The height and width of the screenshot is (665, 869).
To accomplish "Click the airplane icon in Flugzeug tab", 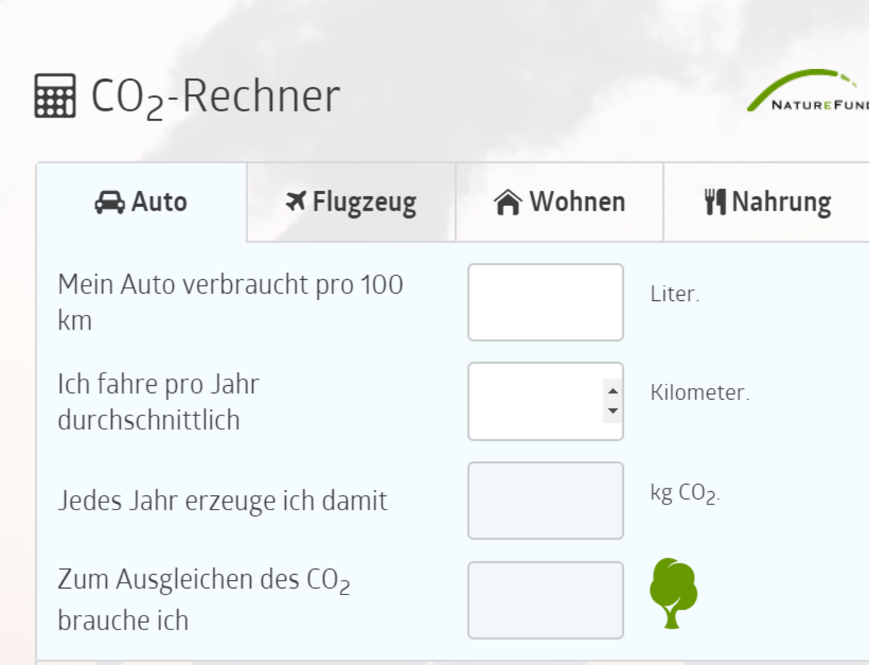I will click(x=296, y=201).
